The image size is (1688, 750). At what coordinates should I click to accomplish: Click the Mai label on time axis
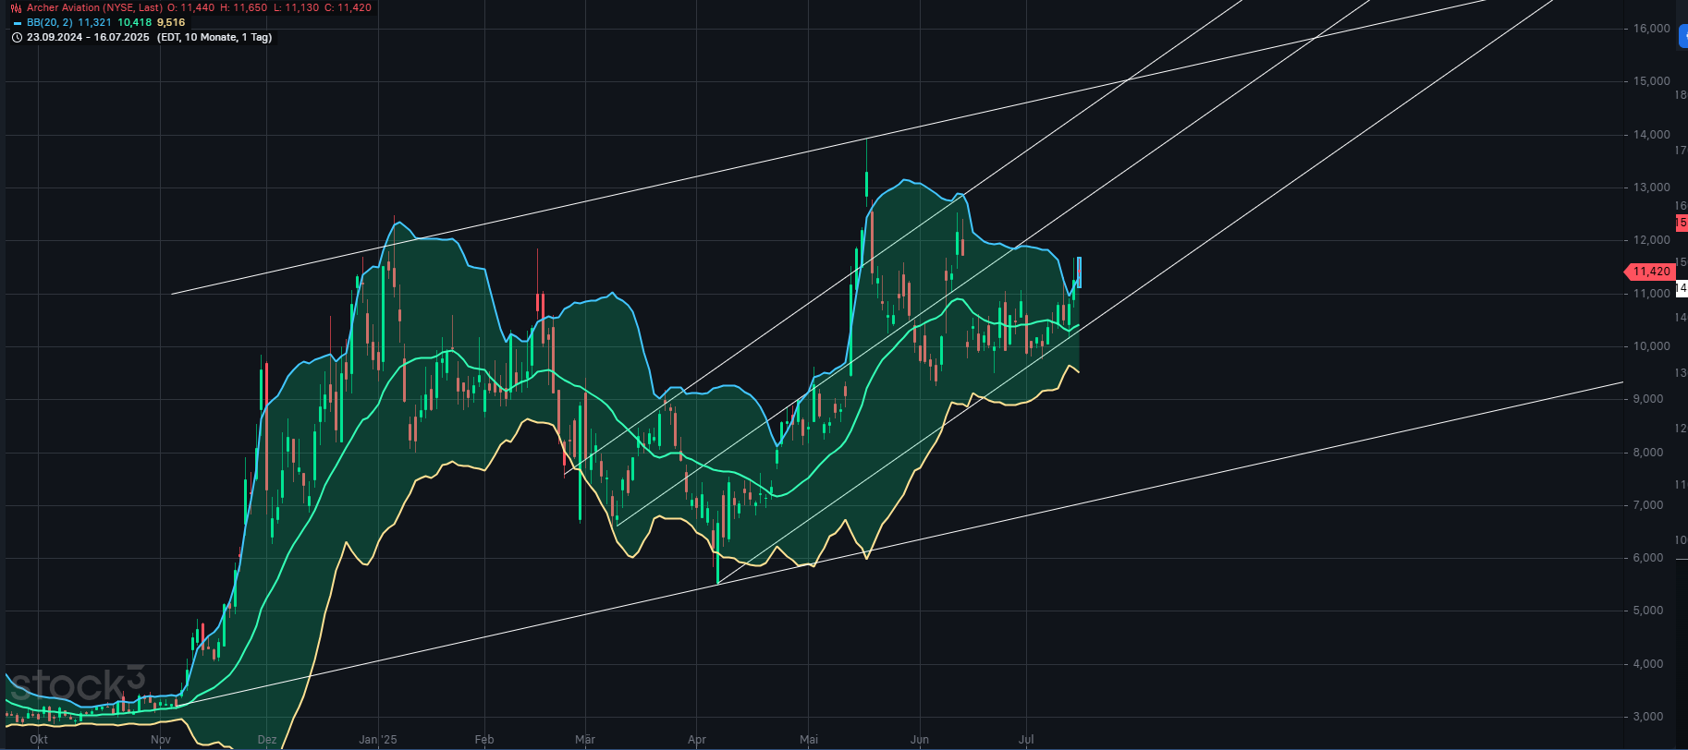click(809, 740)
